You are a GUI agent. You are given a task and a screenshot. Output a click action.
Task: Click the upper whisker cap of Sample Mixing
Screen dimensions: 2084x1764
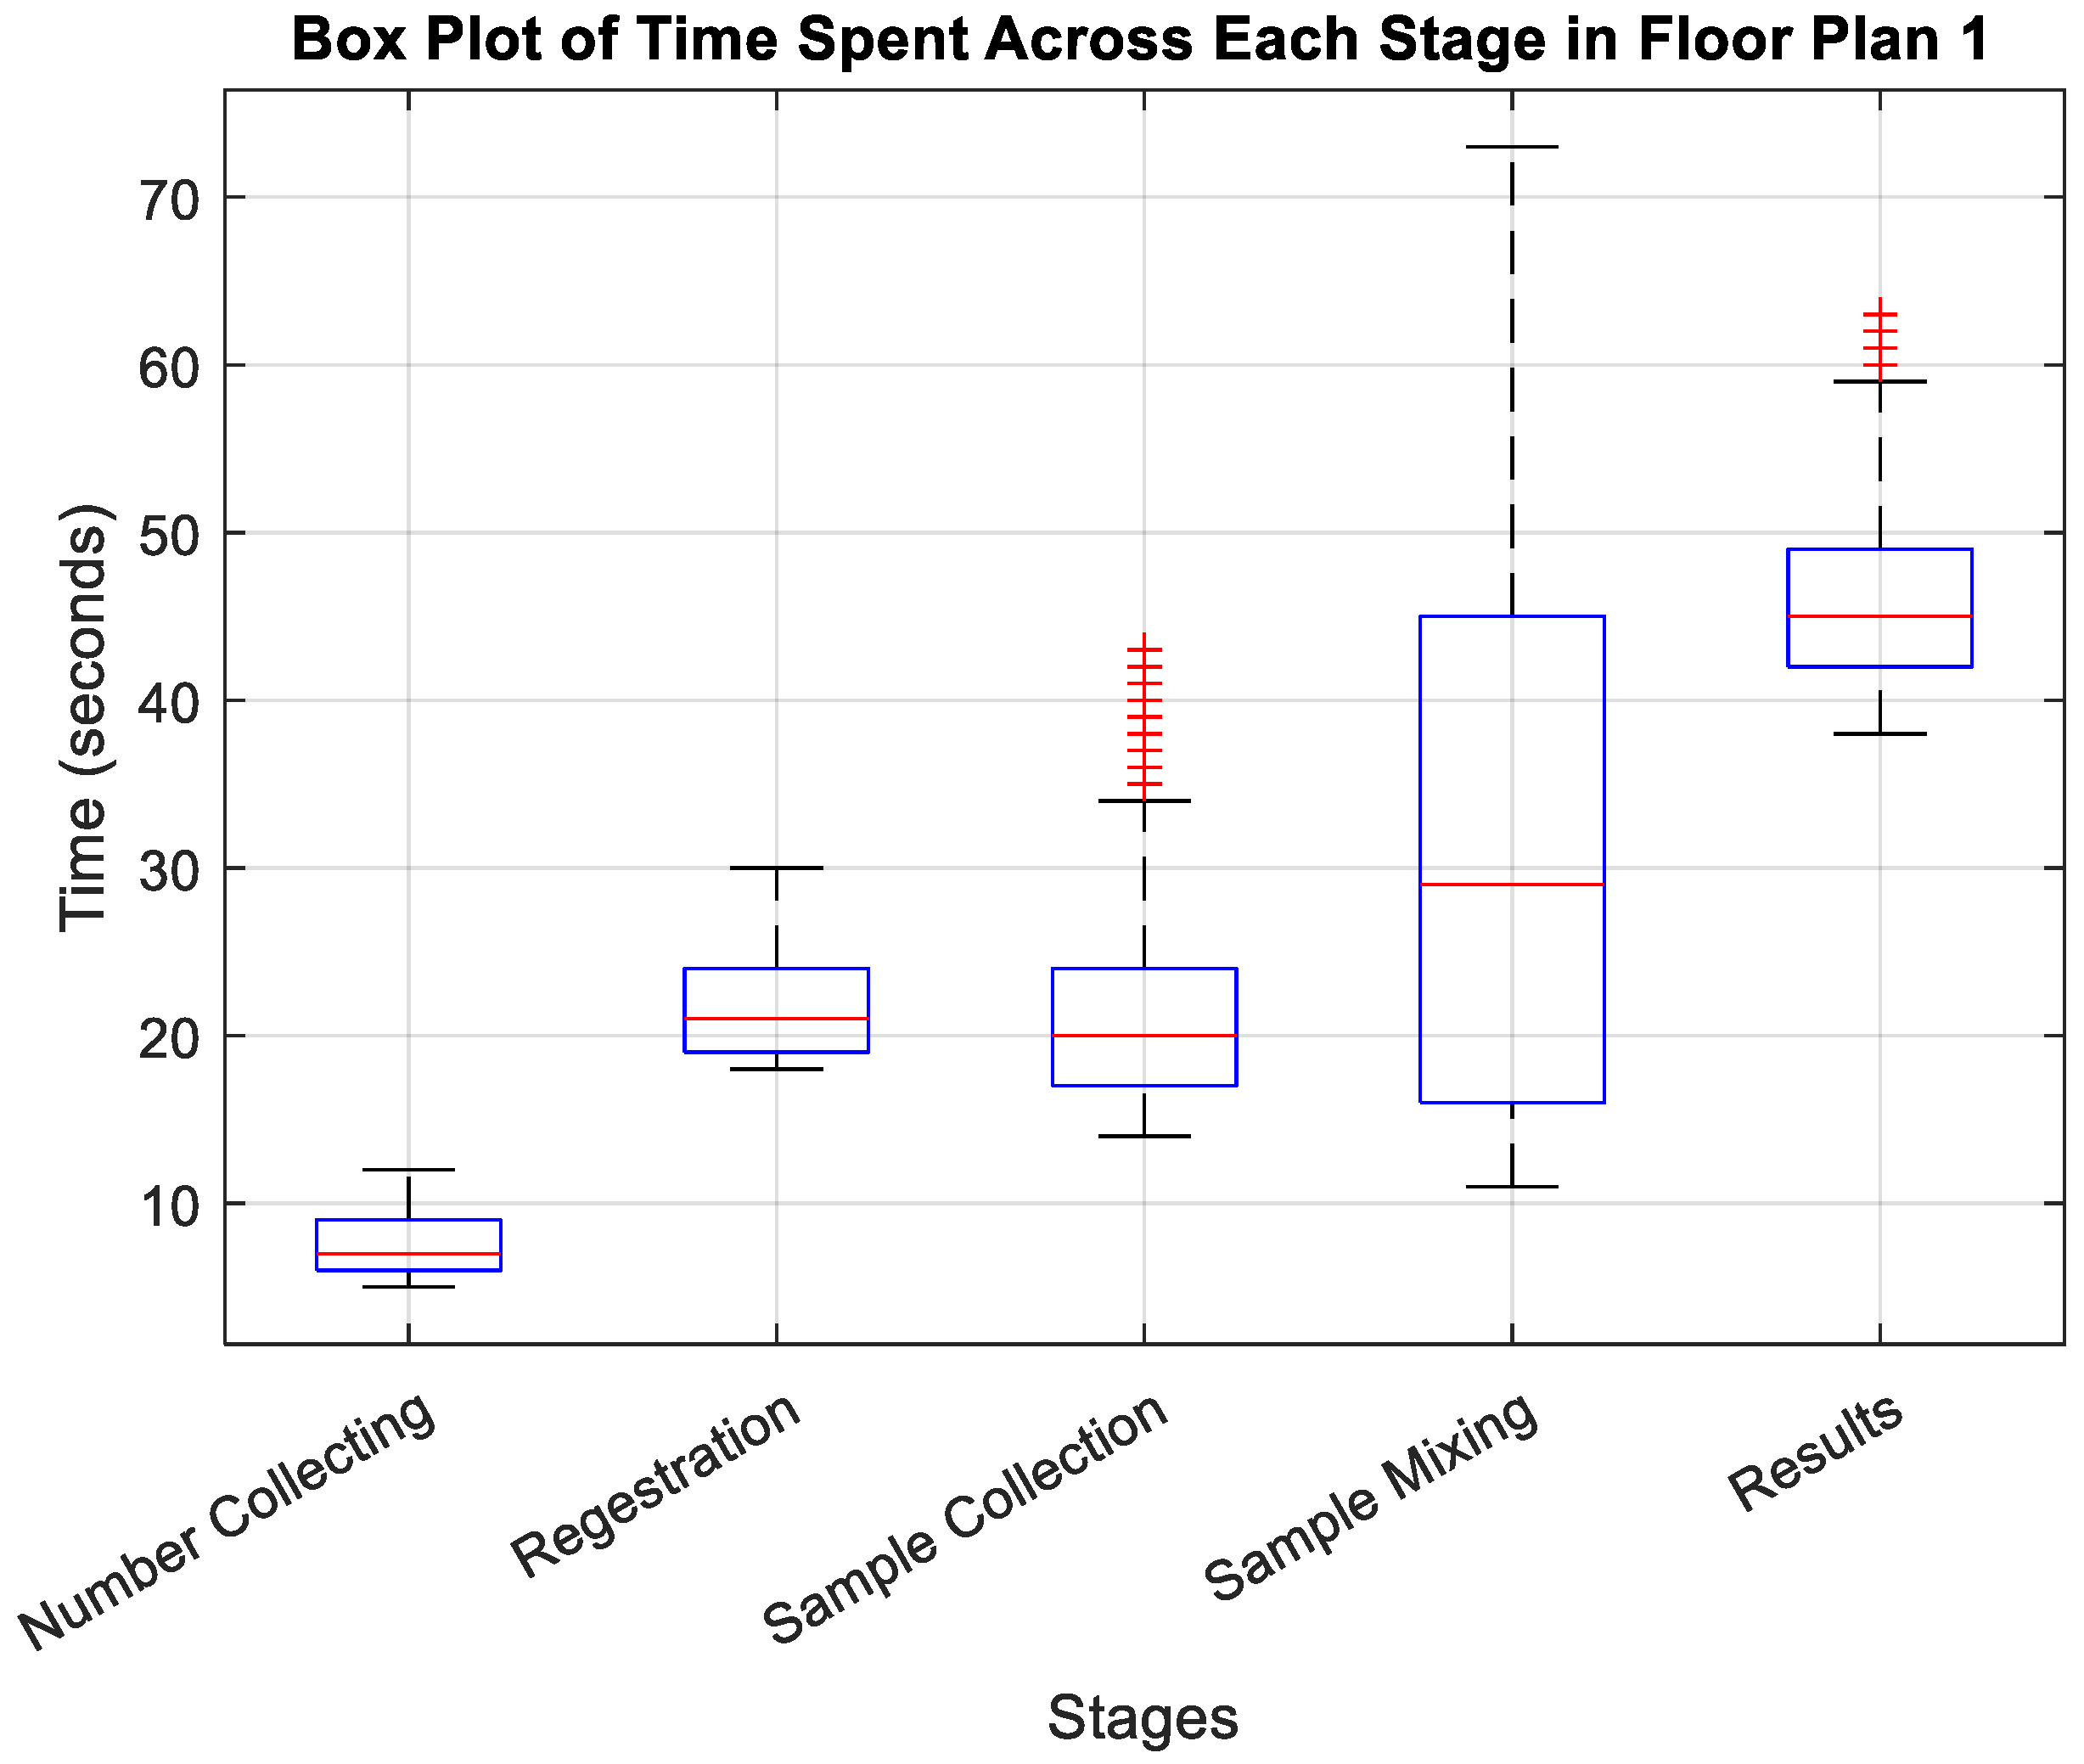point(1512,147)
